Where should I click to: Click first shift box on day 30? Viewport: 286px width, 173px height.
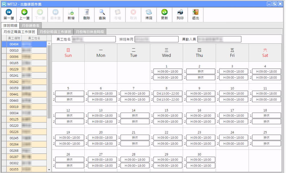tap(201, 159)
